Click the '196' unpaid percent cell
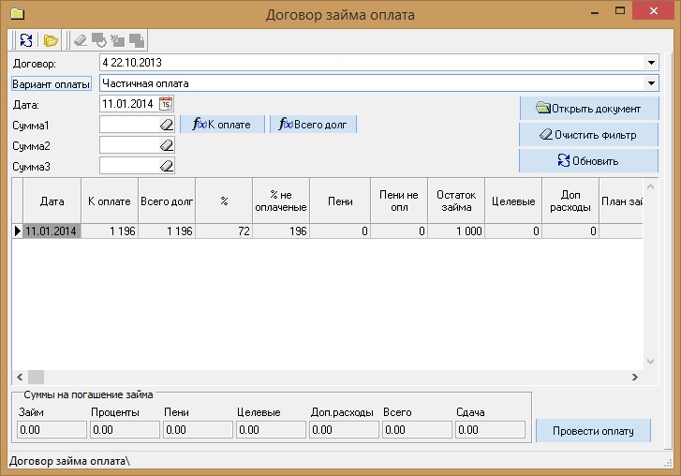 [281, 231]
